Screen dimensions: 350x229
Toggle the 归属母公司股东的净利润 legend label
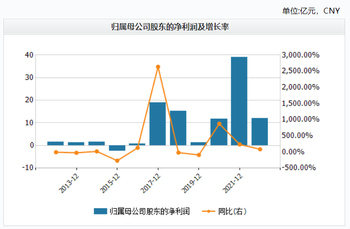pos(148,211)
